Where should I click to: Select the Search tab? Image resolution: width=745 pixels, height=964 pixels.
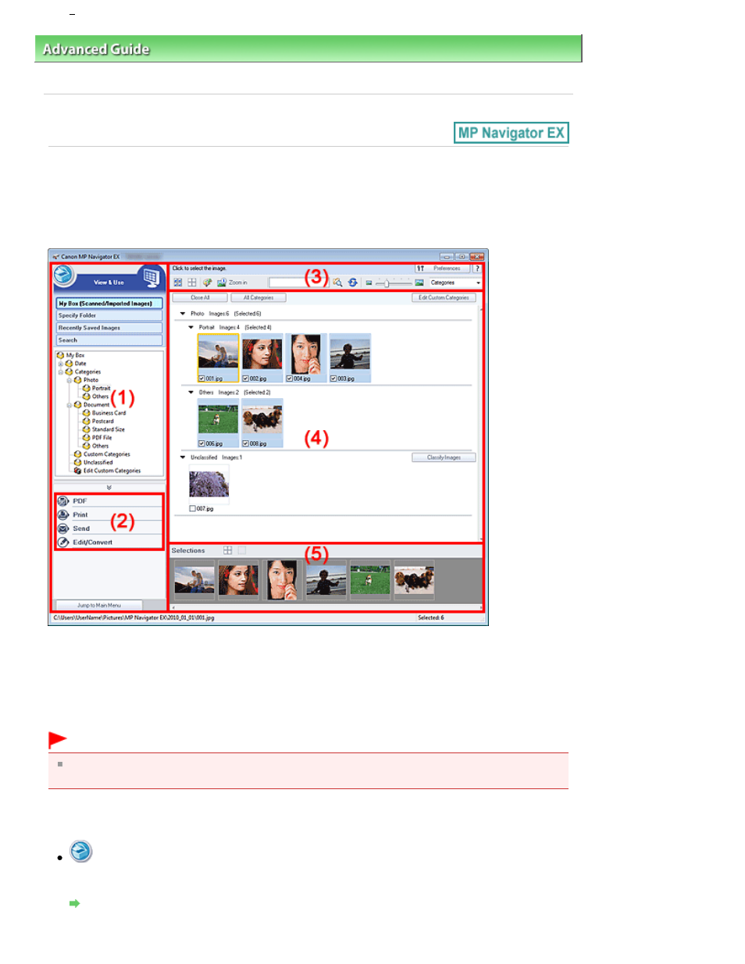click(109, 340)
